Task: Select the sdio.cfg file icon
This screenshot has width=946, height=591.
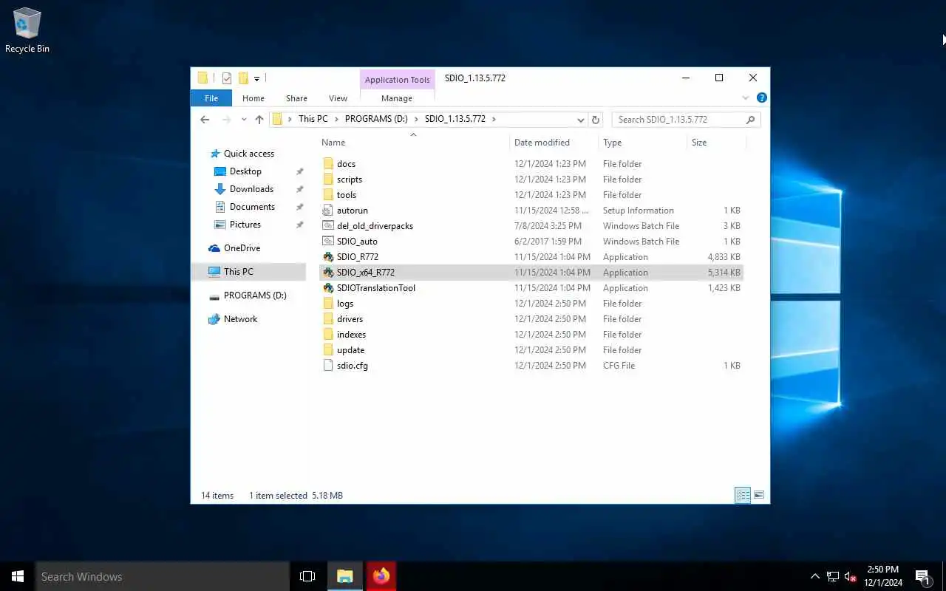Action: 328,366
